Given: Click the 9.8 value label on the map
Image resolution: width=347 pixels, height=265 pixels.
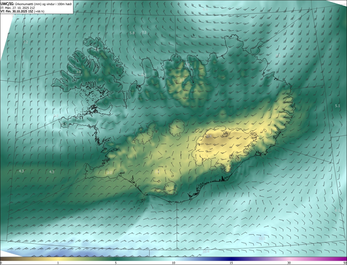Looking at the screenshot, I should tap(56, 116).
